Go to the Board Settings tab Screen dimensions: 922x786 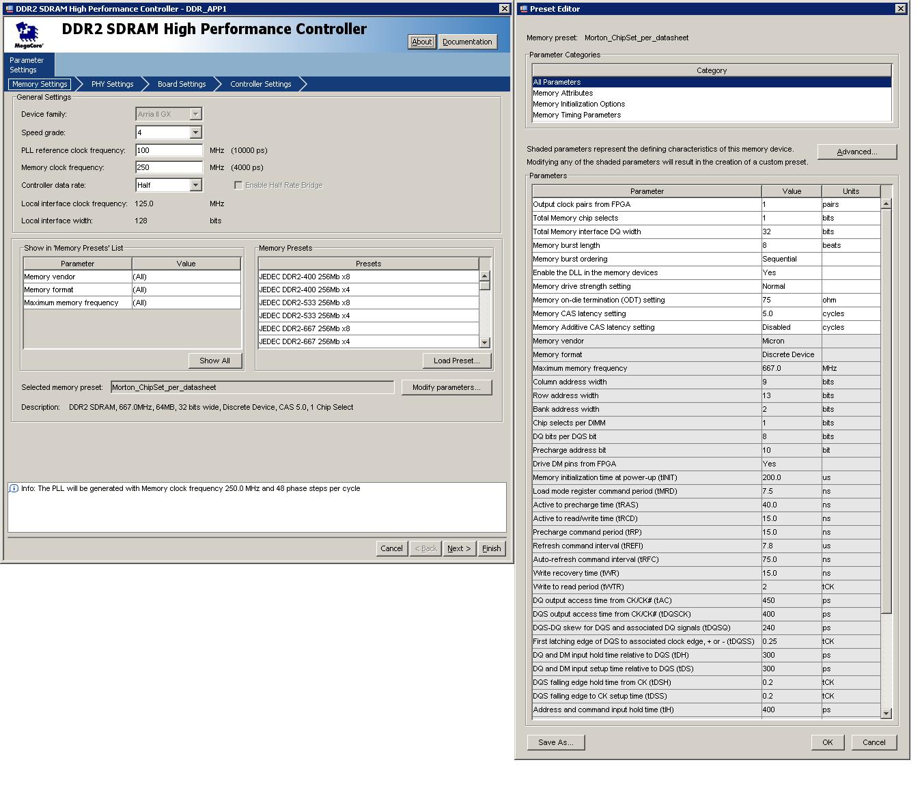[x=181, y=84]
